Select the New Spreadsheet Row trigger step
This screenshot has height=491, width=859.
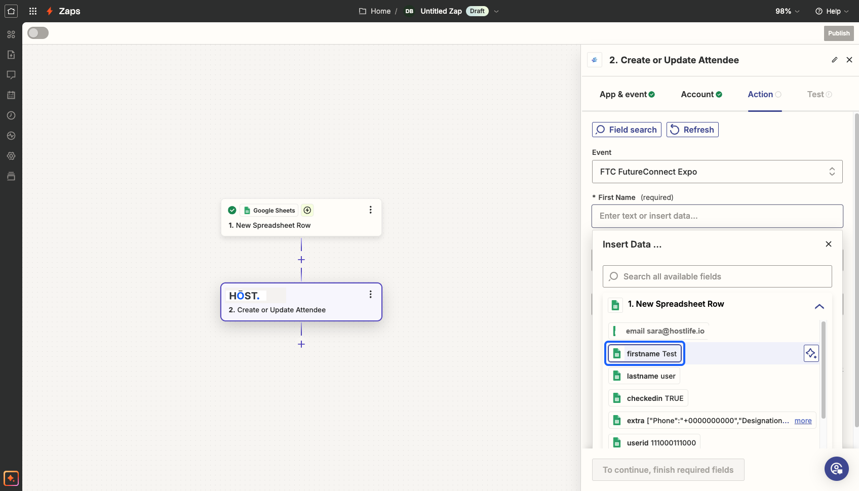click(x=301, y=218)
